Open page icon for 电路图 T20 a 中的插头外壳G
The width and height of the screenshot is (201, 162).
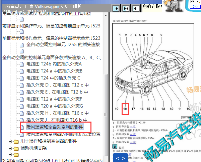pos(22,106)
